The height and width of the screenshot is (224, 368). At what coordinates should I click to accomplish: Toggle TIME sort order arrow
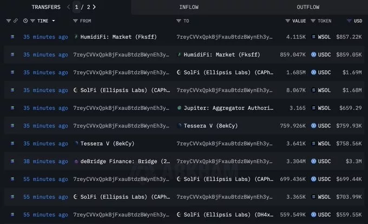52,21
